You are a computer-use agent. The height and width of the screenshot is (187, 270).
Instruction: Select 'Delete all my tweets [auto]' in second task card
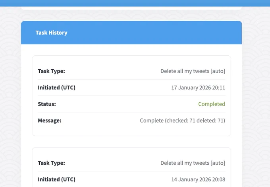tap(193, 163)
